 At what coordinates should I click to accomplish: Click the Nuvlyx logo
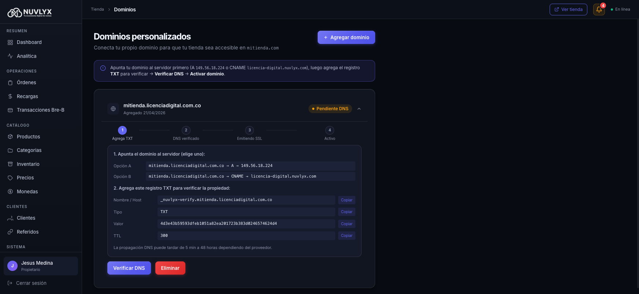pyautogui.click(x=30, y=12)
